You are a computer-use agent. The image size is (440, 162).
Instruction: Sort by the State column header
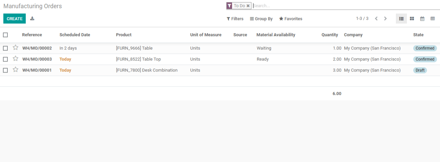point(418,35)
